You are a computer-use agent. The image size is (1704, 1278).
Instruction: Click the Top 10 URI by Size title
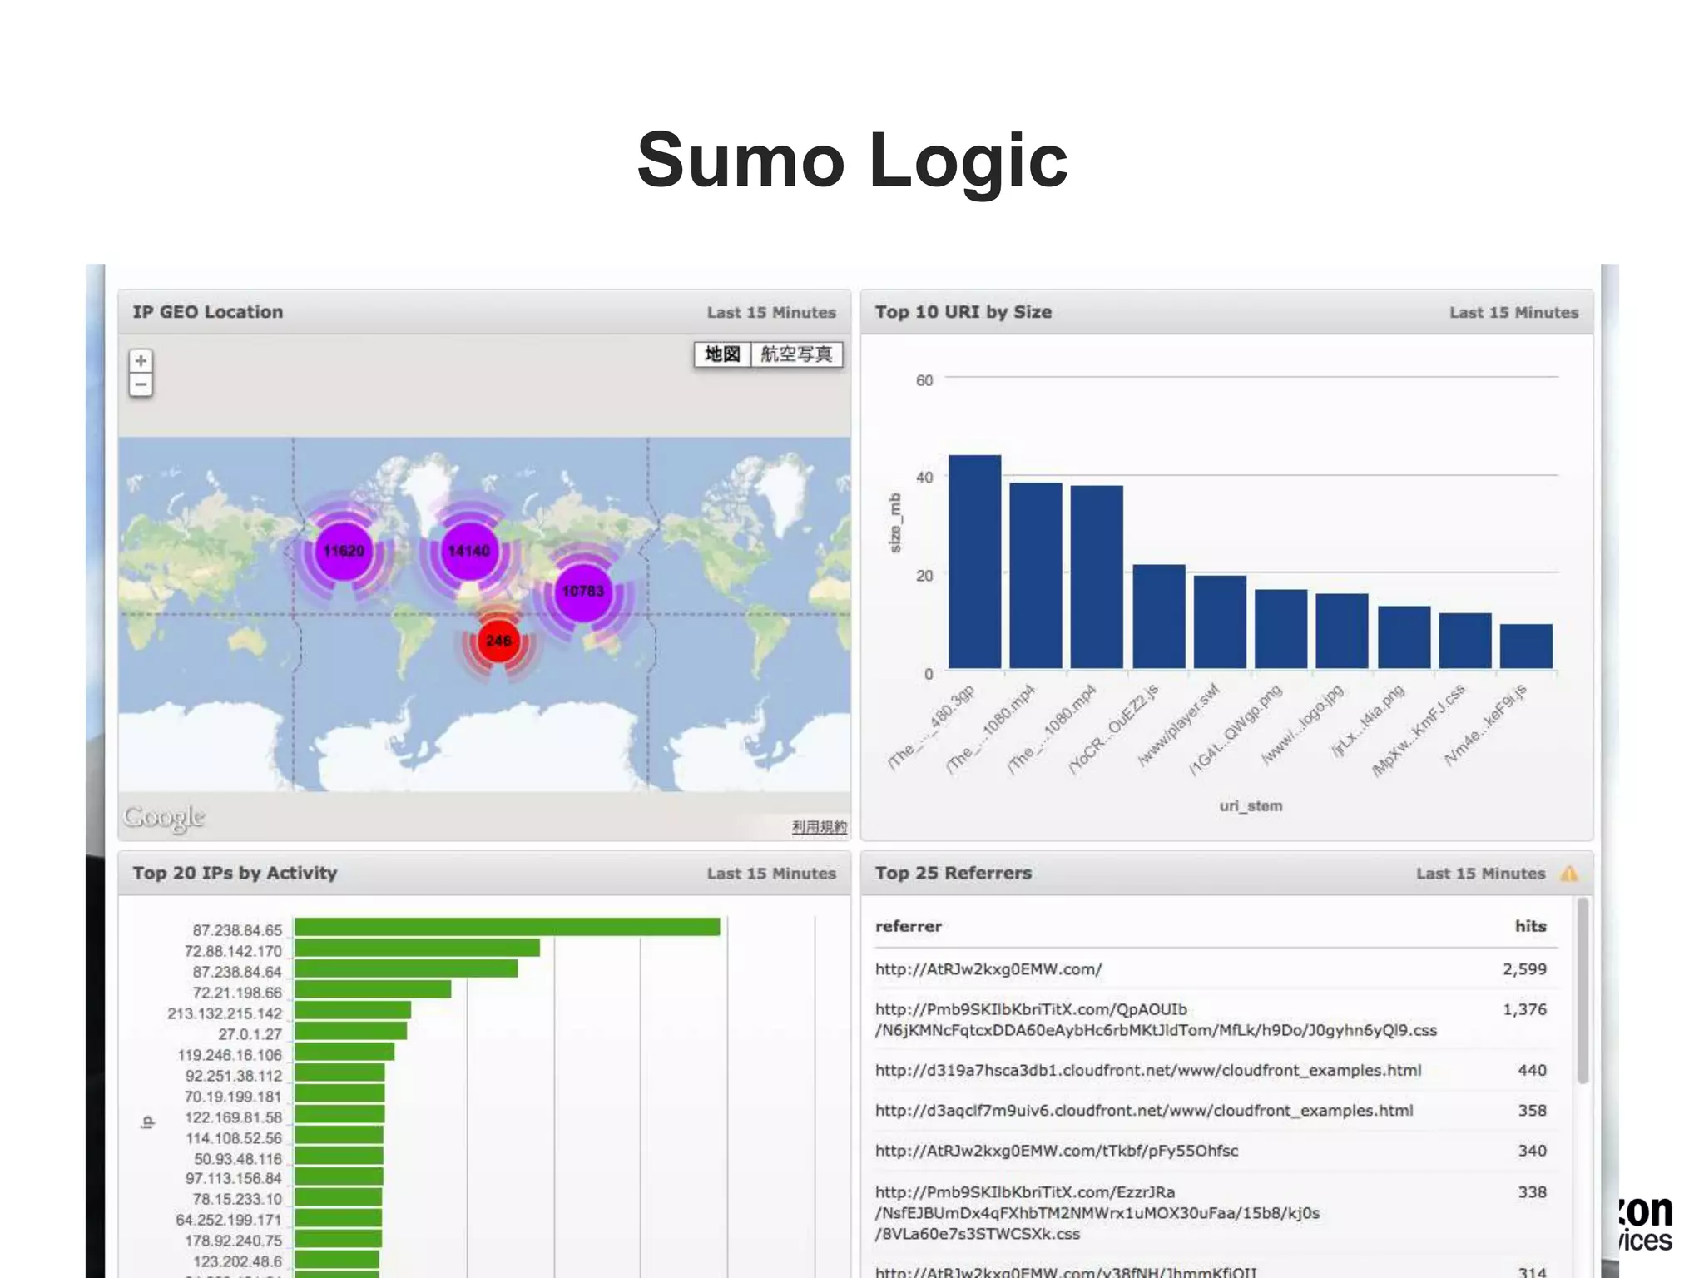[963, 312]
